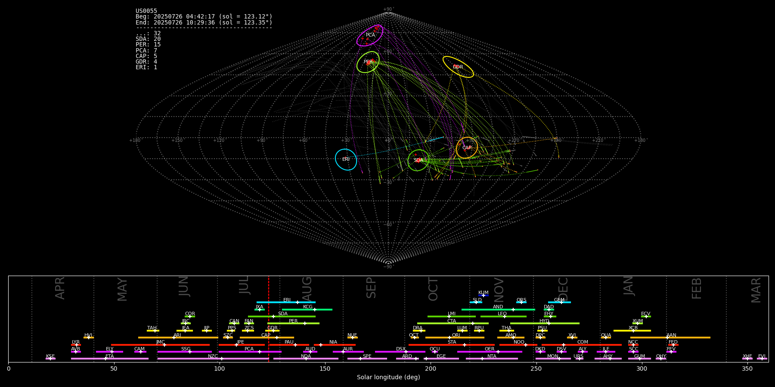The image size is (775, 387).
Task: Click the 300 tick on solar longitude axis
Action: point(642,369)
